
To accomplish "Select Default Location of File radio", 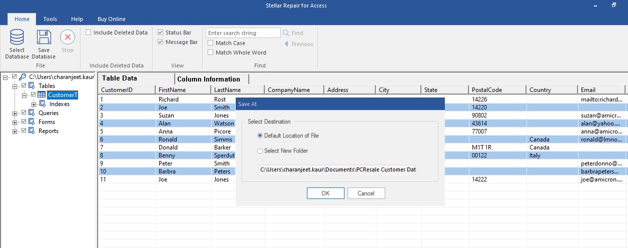I will 260,135.
